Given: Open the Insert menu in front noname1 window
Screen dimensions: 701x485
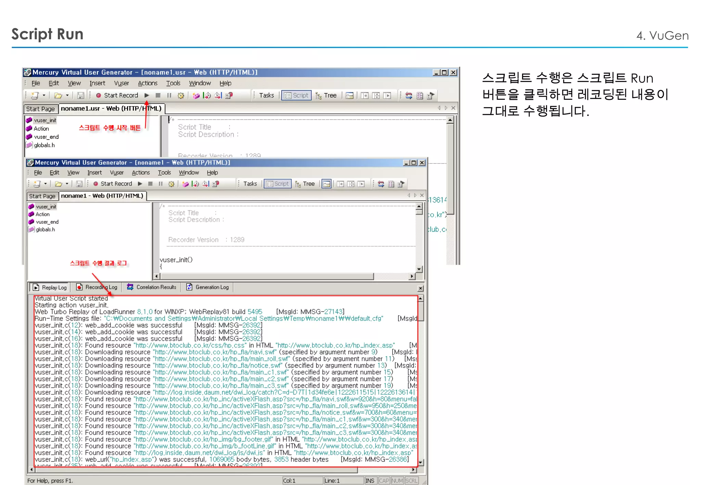Looking at the screenshot, I should tap(94, 173).
